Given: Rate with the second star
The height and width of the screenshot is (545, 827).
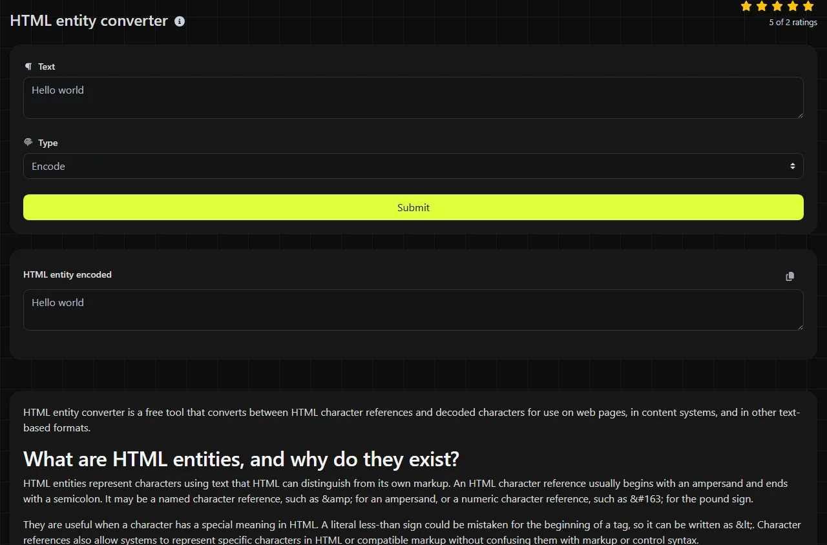Looking at the screenshot, I should (x=762, y=6).
